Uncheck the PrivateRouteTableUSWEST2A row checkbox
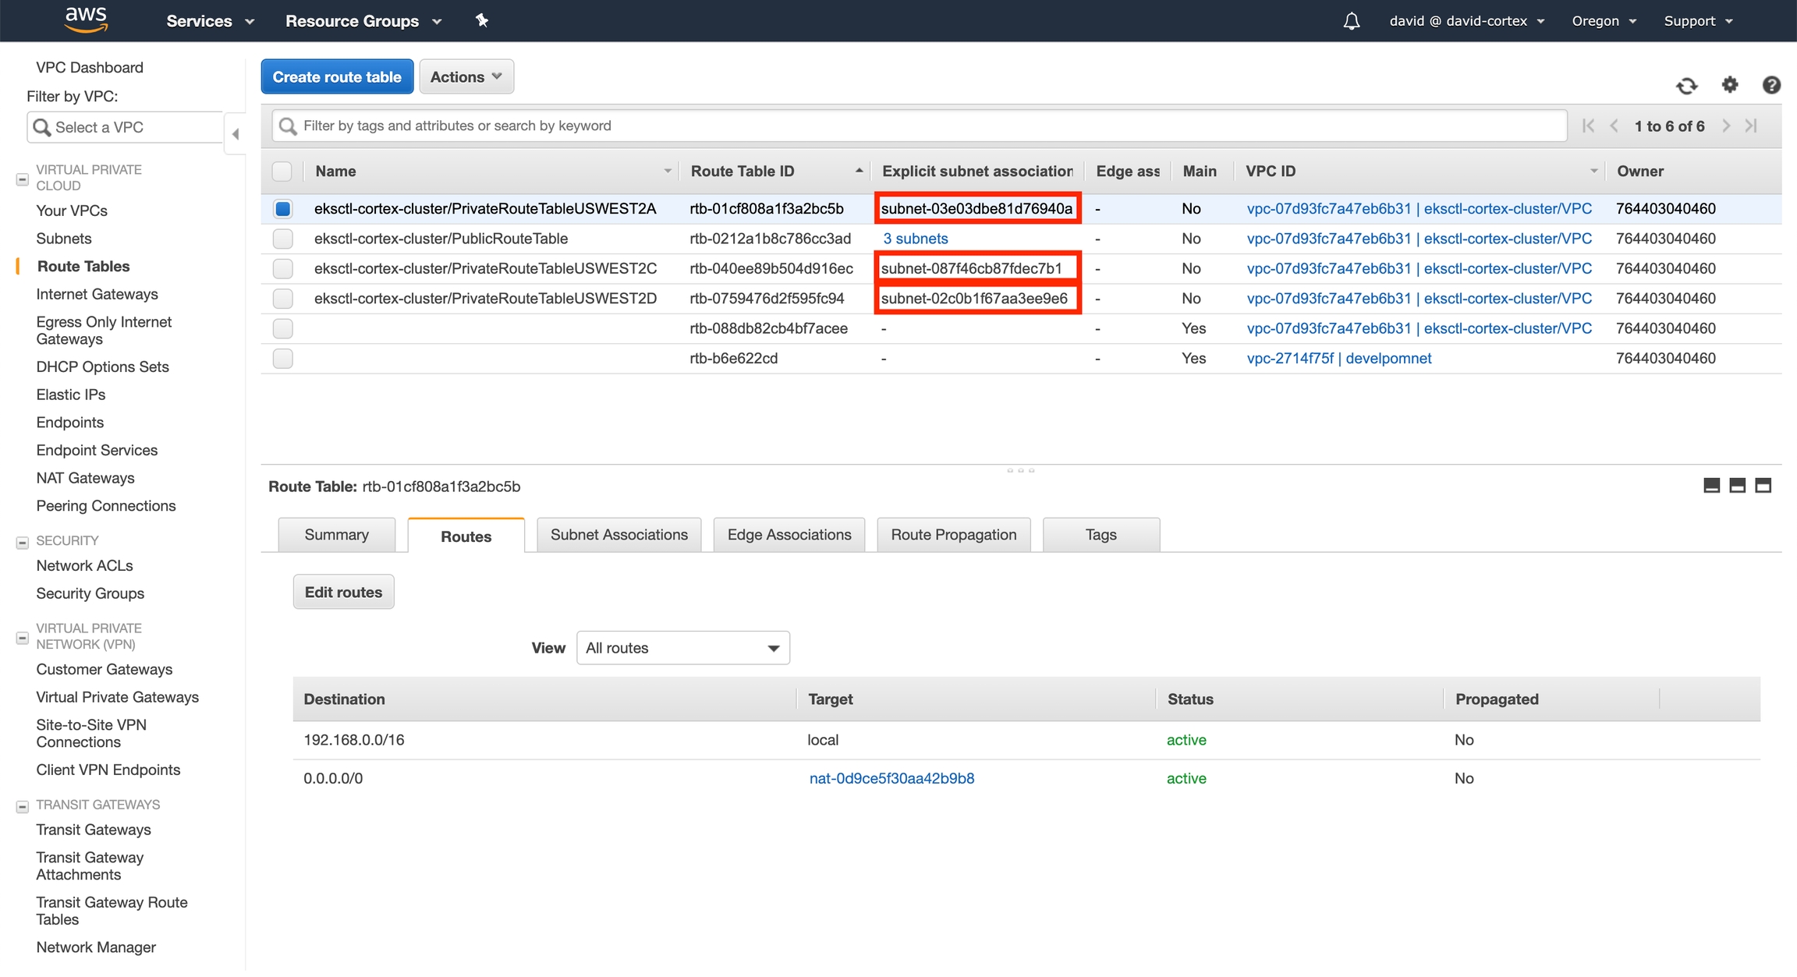The height and width of the screenshot is (977, 1797). coord(282,209)
